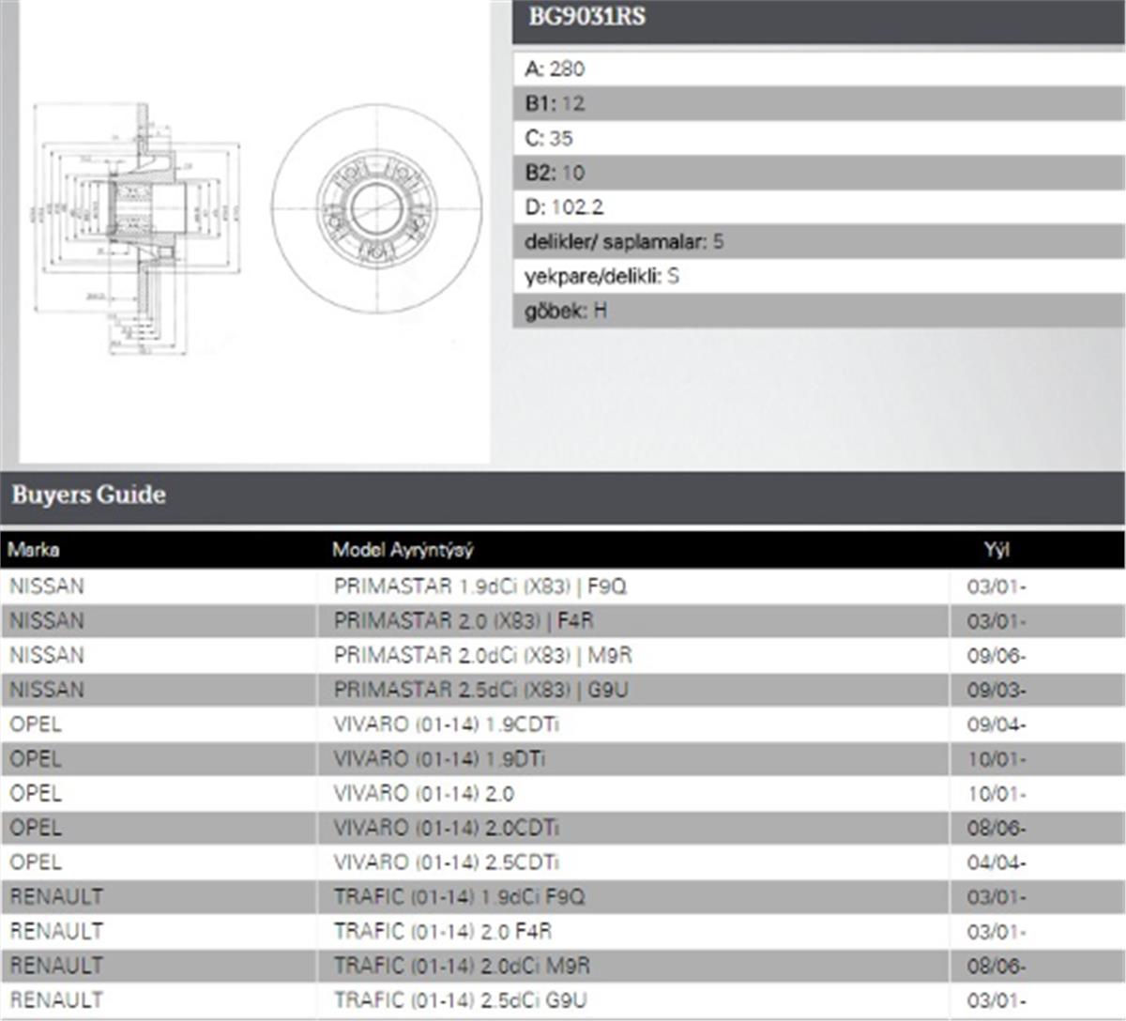Click NISSAN in the Primastar 2.0 F4R row
Image resolution: width=1126 pixels, height=1021 pixels.
47,621
